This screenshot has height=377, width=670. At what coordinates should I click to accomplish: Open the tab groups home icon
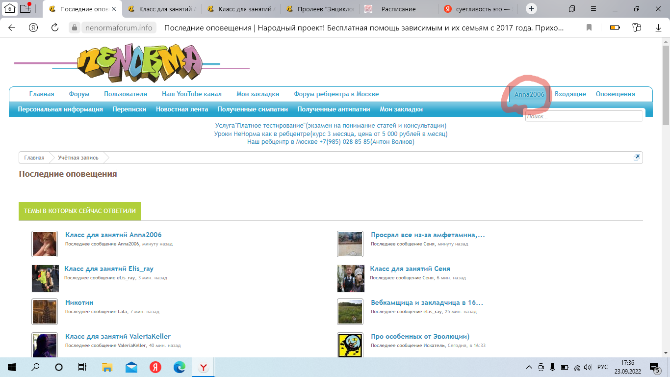[10, 9]
